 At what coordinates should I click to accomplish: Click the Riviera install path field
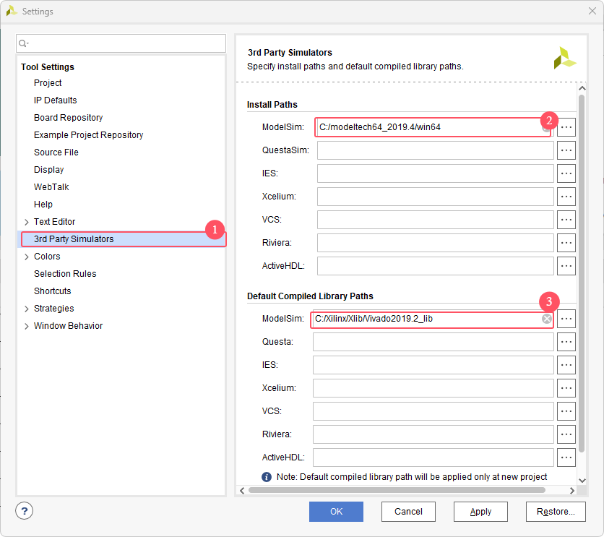click(x=435, y=243)
